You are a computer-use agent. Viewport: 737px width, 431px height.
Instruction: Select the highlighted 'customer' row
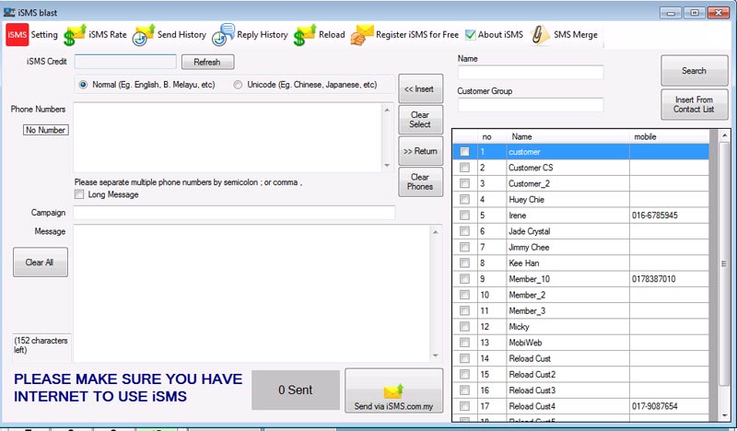tap(580, 152)
